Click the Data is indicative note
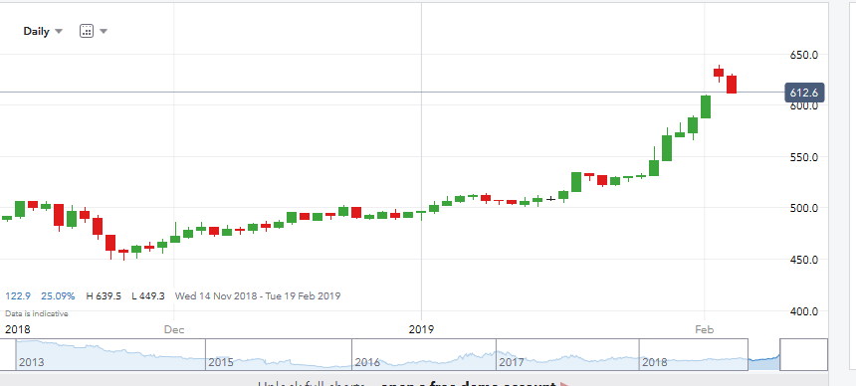This screenshot has width=856, height=386. pyautogui.click(x=37, y=314)
